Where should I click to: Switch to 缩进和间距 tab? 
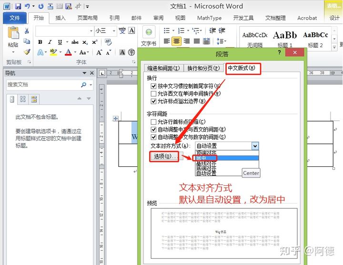tap(163, 68)
